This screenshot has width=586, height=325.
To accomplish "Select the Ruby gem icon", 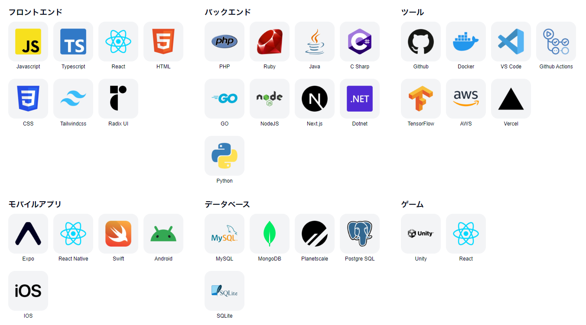I will (x=270, y=42).
